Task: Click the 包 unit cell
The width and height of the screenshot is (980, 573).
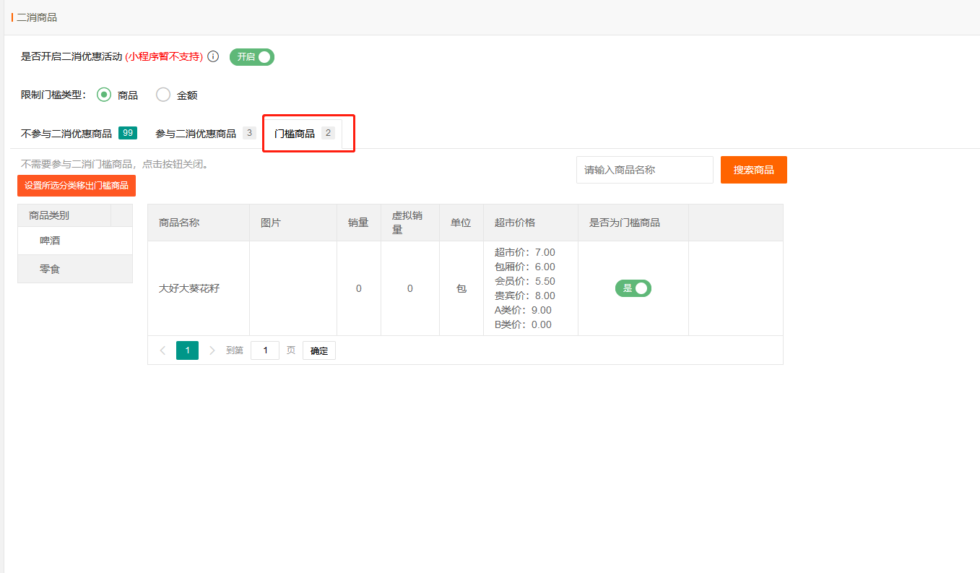Action: [461, 288]
